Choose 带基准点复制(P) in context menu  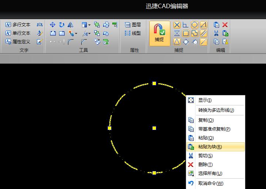[215, 129]
